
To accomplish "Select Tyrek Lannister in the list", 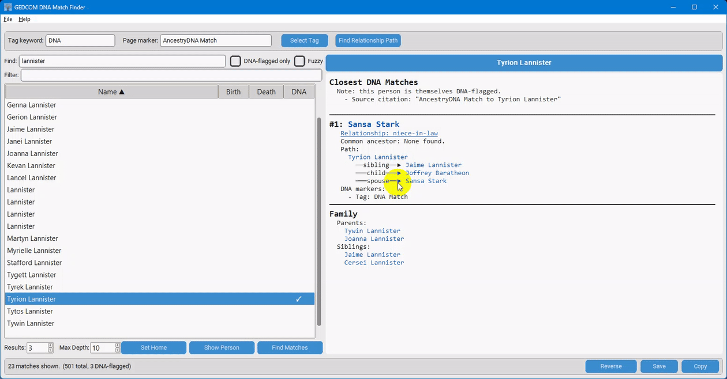I will [160, 287].
